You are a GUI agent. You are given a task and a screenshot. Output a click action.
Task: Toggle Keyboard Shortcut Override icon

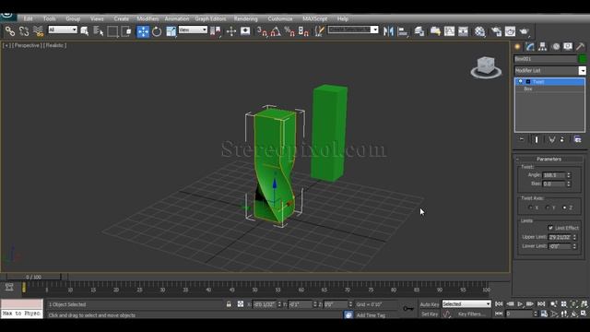click(x=245, y=31)
